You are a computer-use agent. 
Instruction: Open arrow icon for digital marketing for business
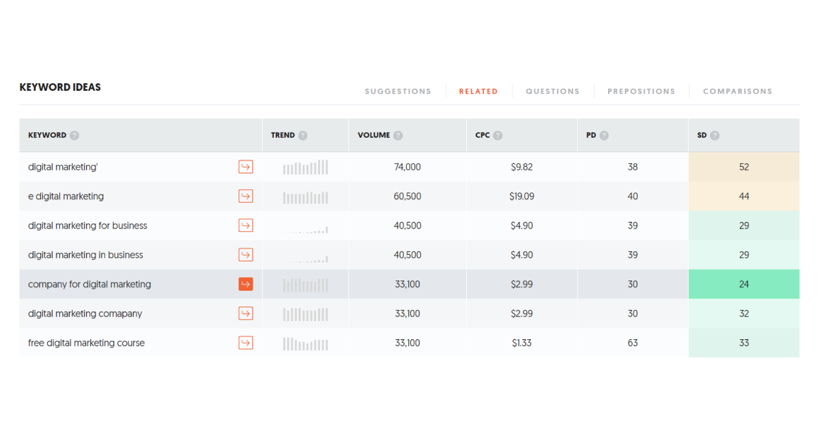(246, 225)
